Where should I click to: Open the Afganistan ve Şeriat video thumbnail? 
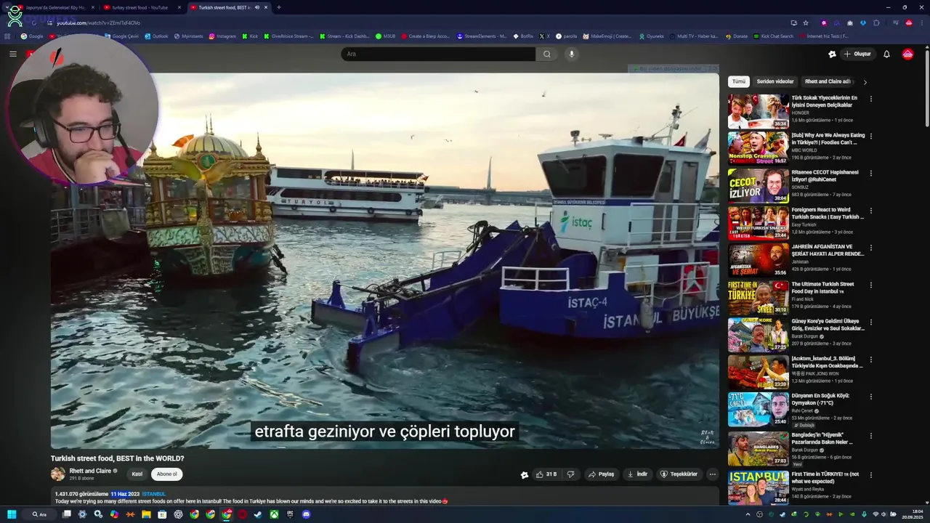click(758, 260)
